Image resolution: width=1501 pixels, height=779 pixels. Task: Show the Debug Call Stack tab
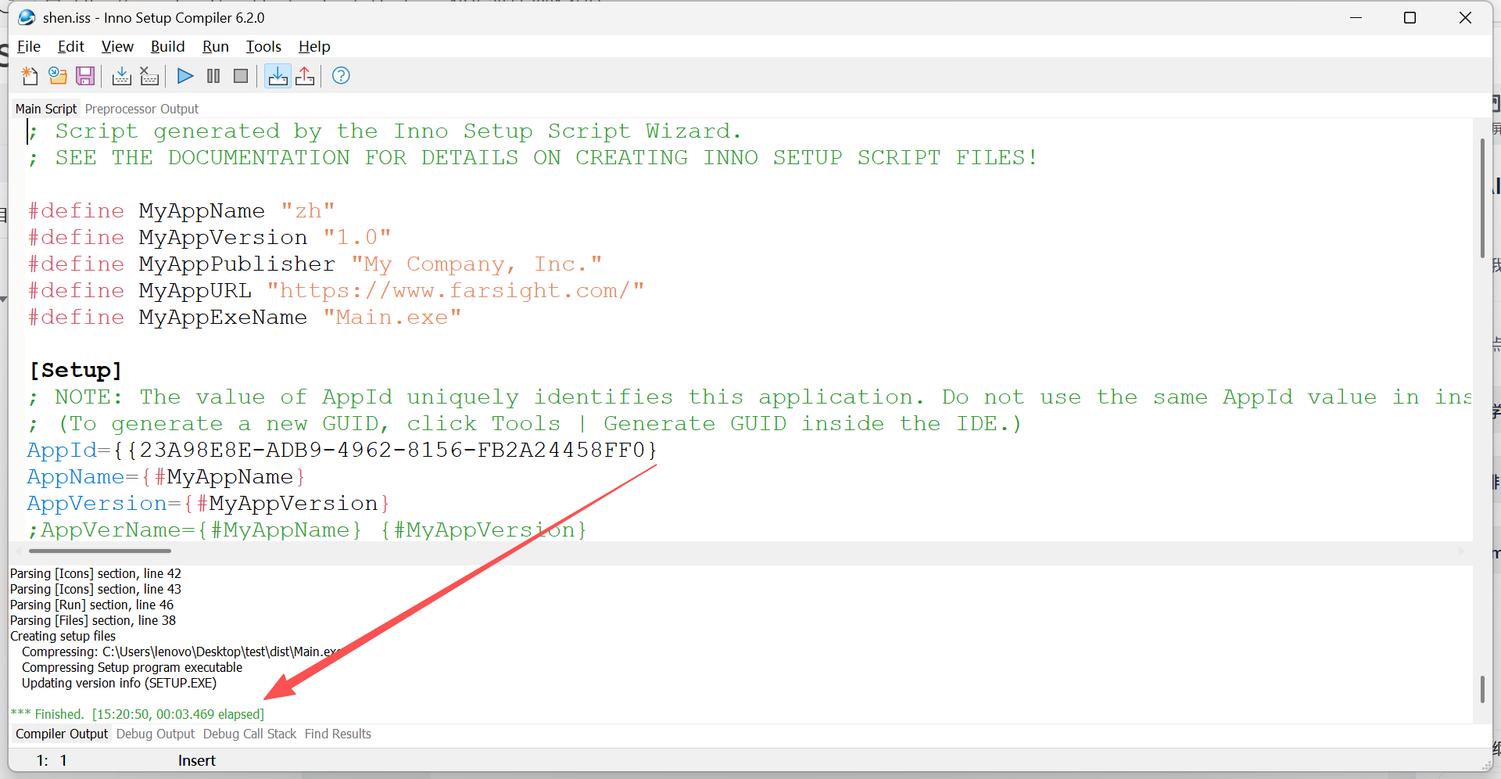click(x=249, y=734)
